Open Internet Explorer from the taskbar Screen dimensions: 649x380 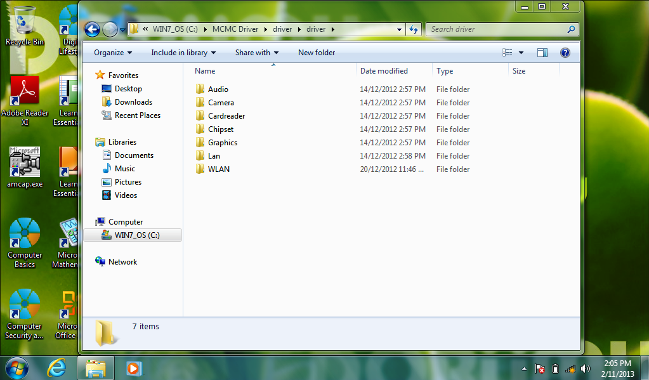click(x=56, y=368)
